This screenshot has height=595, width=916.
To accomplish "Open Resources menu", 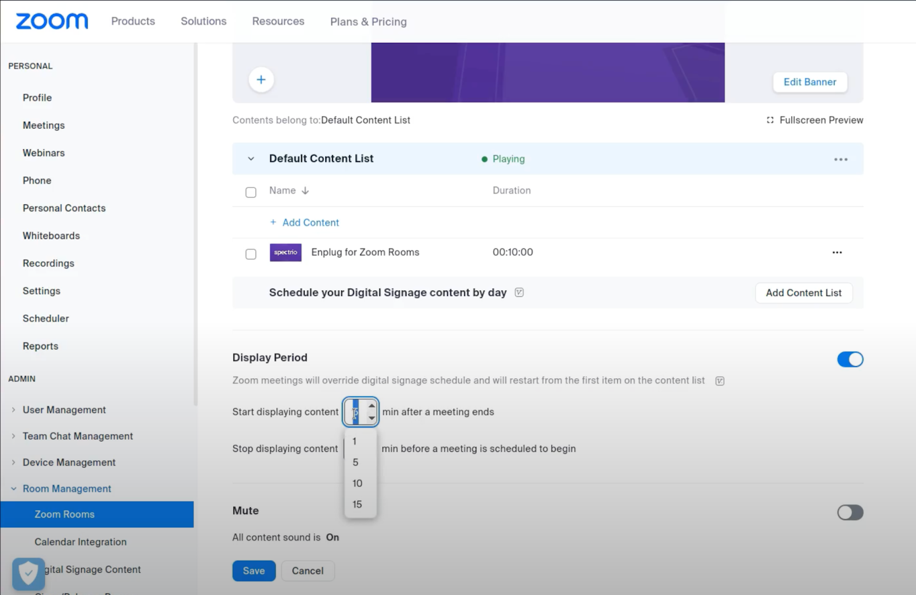I will (x=278, y=21).
